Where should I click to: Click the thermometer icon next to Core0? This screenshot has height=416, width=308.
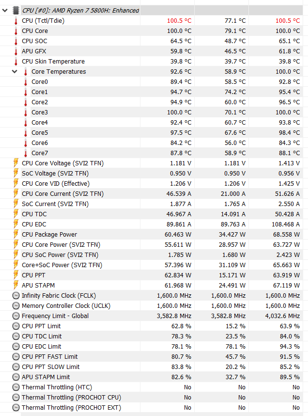pos(26,81)
